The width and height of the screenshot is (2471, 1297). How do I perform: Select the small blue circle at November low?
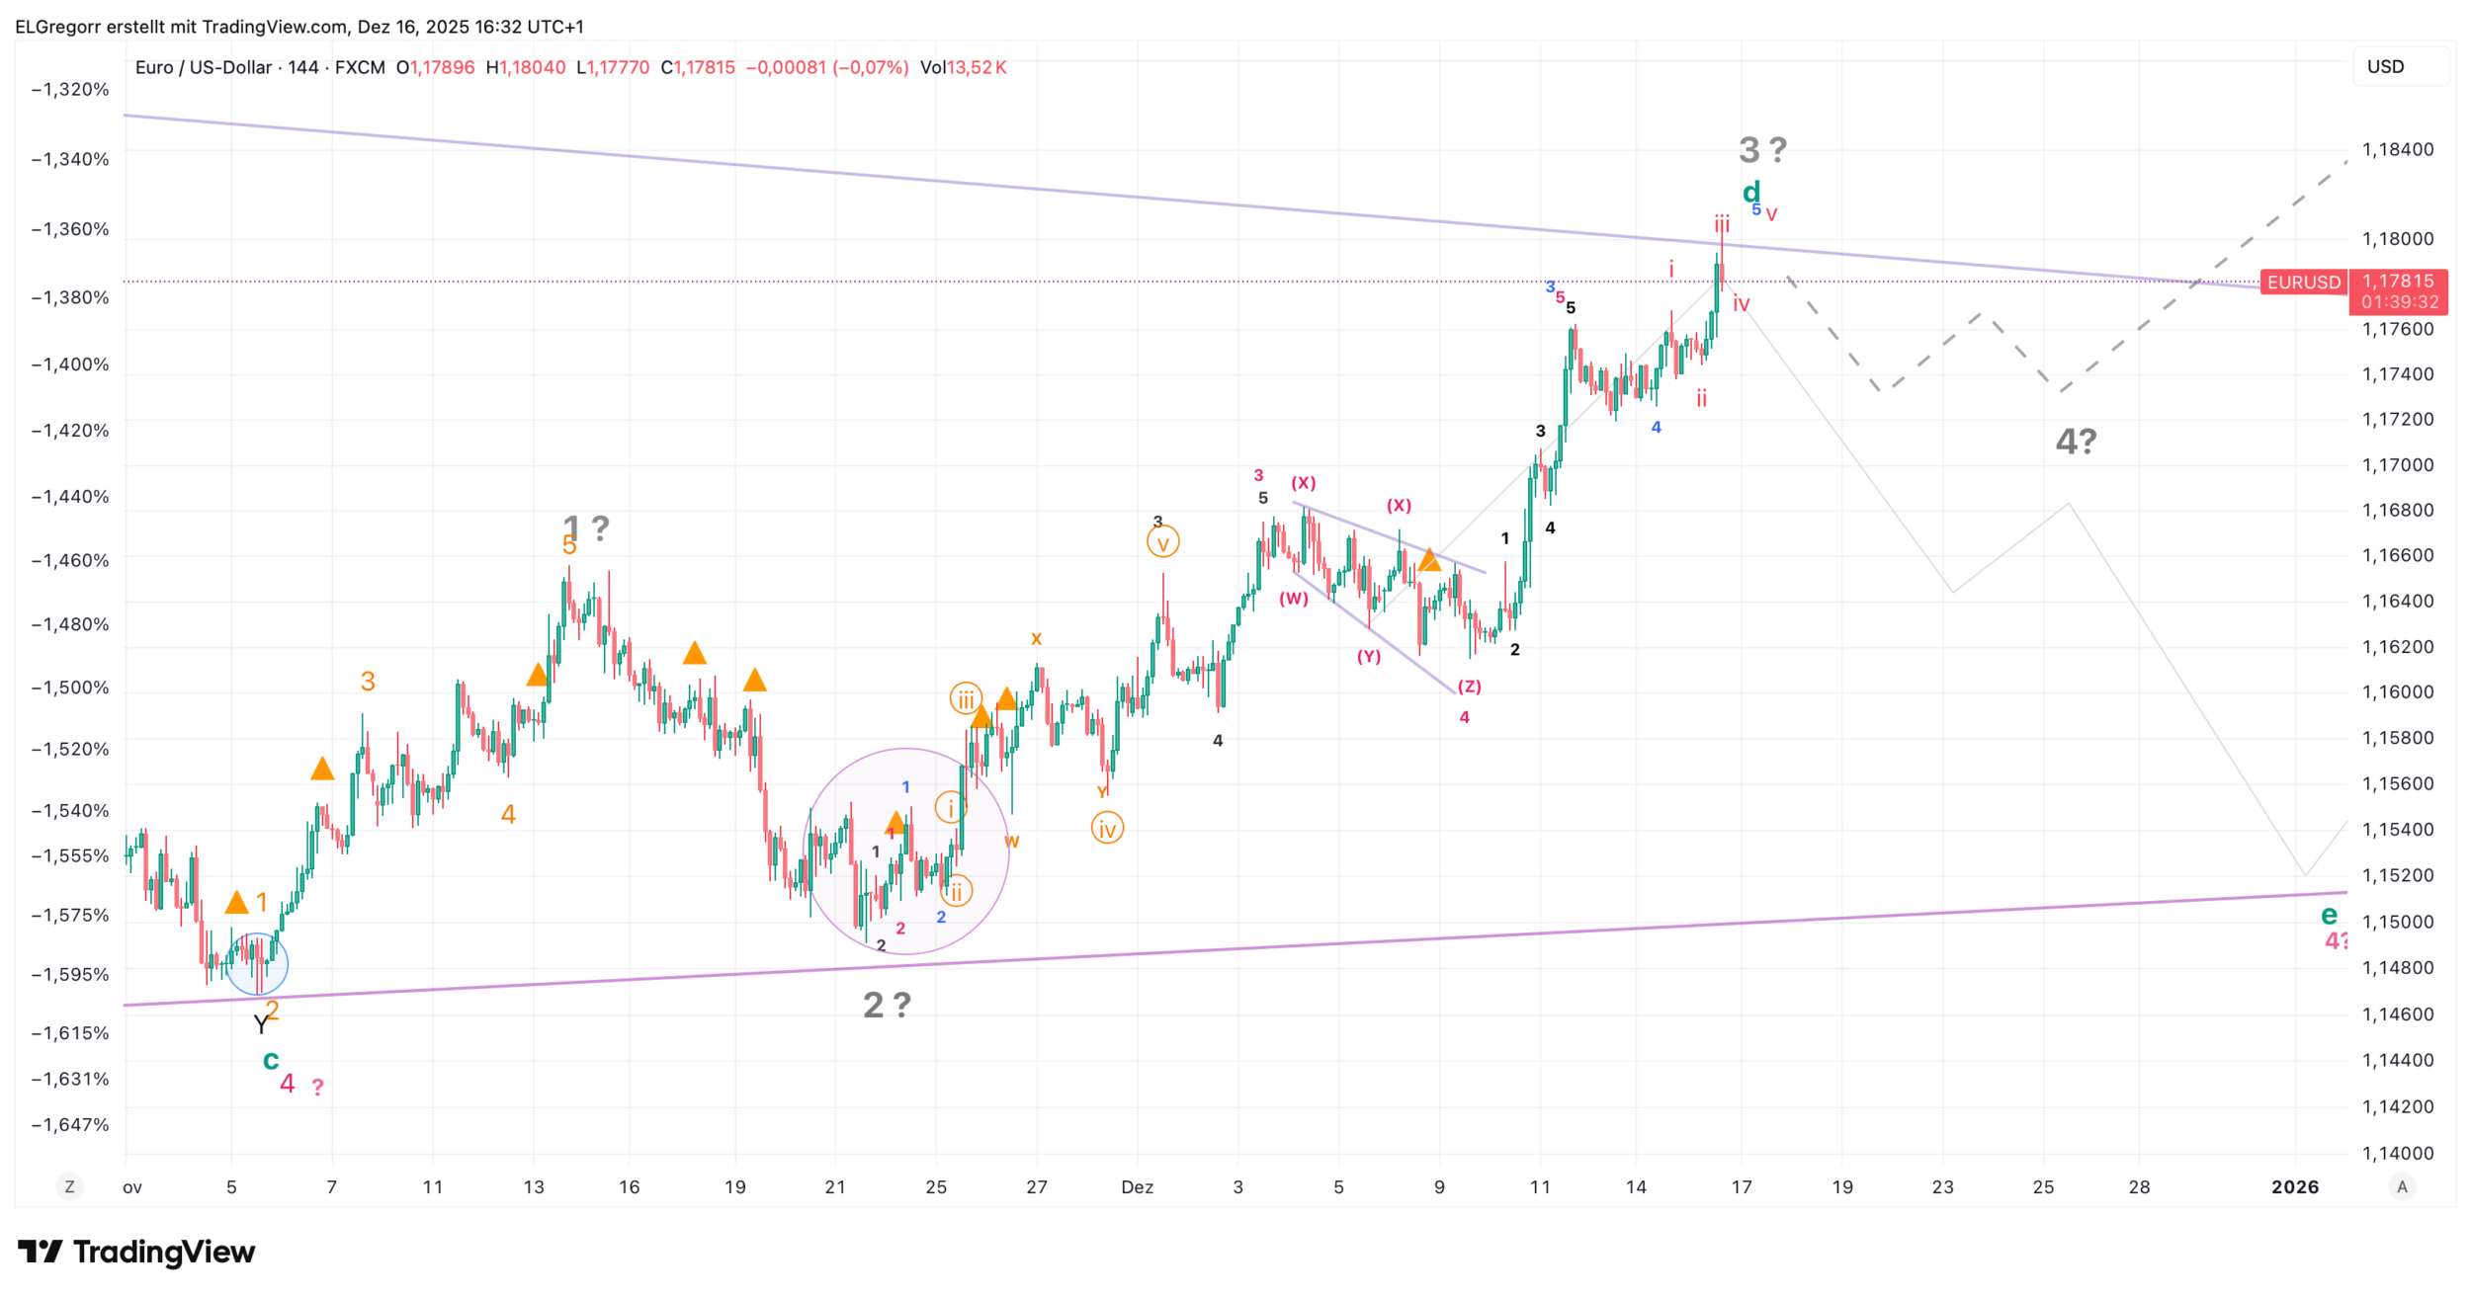257,964
